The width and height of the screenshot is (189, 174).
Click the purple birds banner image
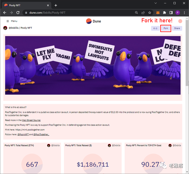[93, 65]
